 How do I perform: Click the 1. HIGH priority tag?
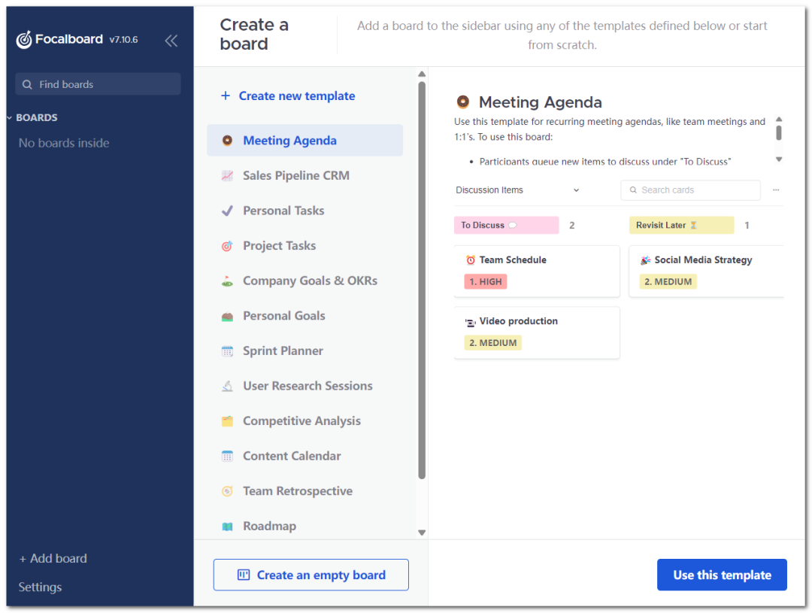pos(485,281)
